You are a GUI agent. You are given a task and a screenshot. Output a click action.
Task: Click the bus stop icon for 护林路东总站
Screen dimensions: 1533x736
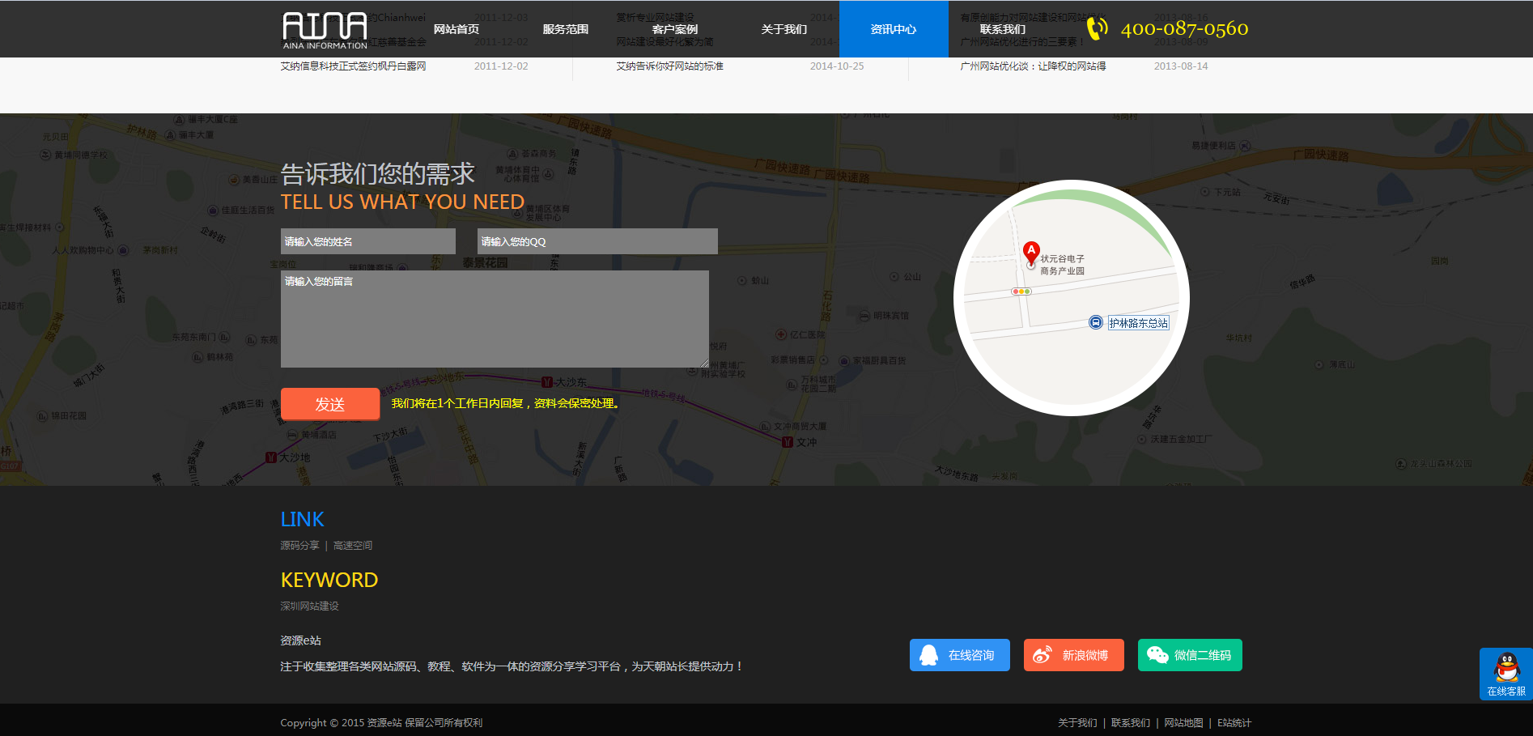[x=1095, y=322]
